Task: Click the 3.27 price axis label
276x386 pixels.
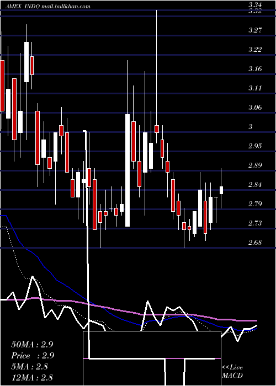Action: tap(255, 30)
